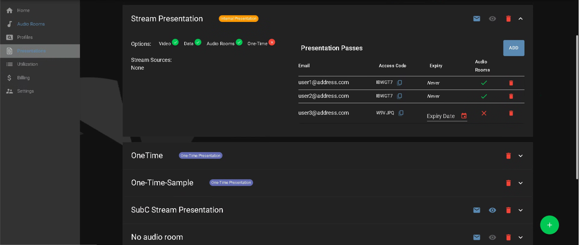Collapse the Stream Presentation panel

tap(520, 19)
